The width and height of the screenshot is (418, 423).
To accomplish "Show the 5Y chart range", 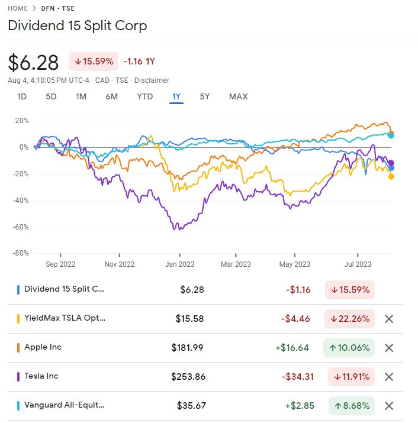I will [x=204, y=96].
